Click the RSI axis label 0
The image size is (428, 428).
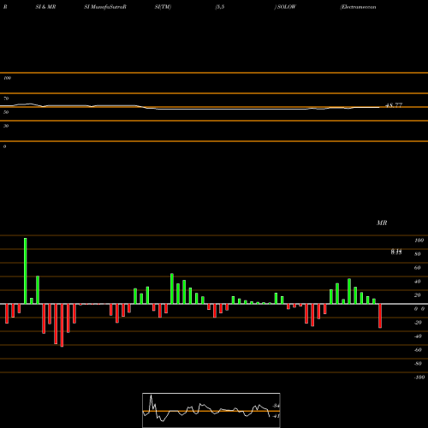[x=4, y=146]
